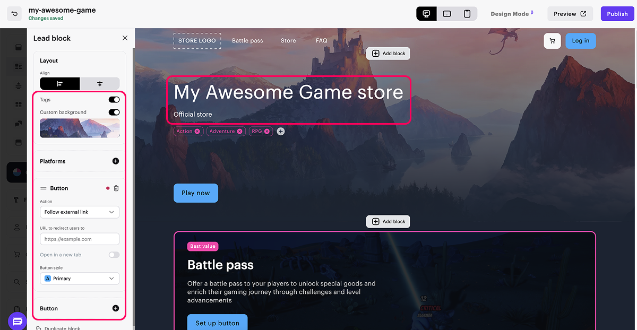Switch to mobile preview mode

pyautogui.click(x=467, y=14)
